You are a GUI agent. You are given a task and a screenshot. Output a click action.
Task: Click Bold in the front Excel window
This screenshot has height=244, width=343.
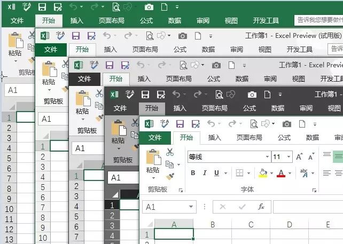193,173
